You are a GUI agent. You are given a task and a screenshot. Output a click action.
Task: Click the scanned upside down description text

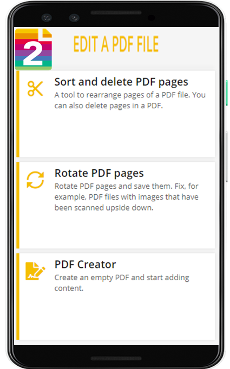[x=127, y=197]
